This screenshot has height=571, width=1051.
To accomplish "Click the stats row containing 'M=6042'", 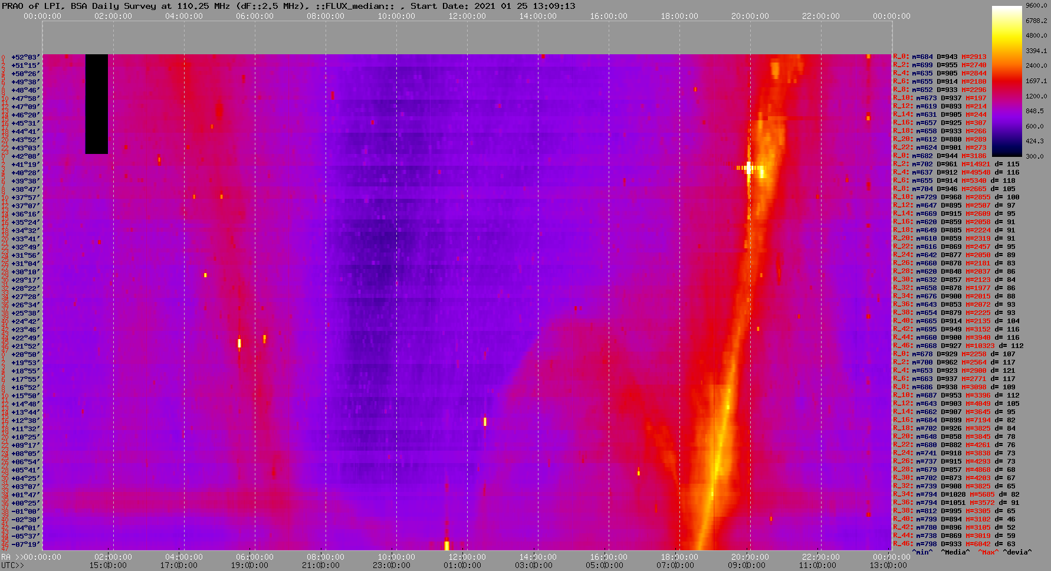I will (x=954, y=544).
